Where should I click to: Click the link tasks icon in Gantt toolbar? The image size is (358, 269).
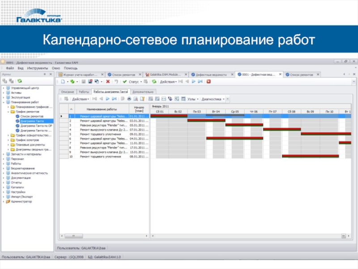[170, 99]
